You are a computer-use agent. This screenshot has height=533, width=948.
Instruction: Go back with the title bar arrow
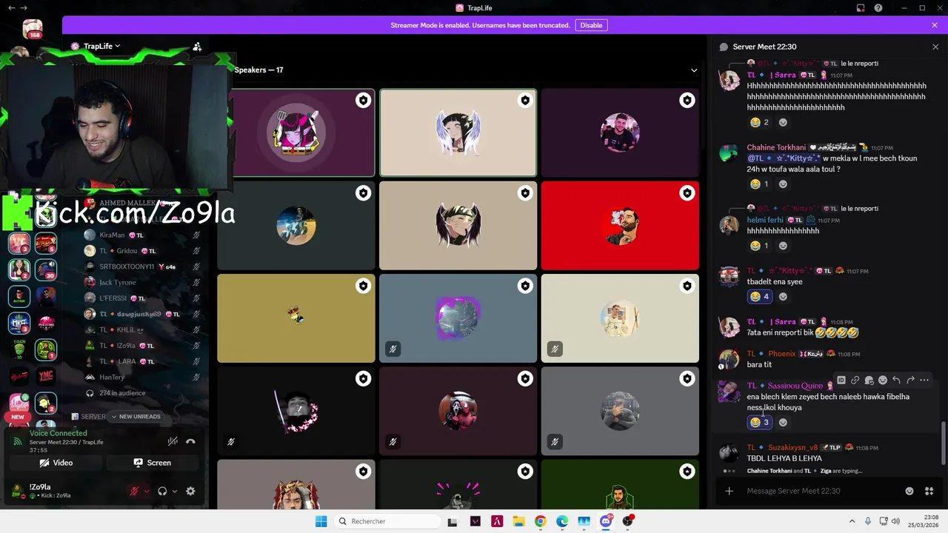tap(11, 8)
